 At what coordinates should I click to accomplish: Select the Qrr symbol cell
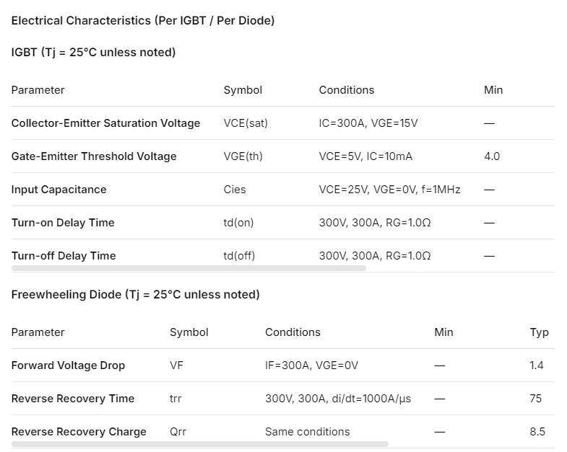point(178,432)
